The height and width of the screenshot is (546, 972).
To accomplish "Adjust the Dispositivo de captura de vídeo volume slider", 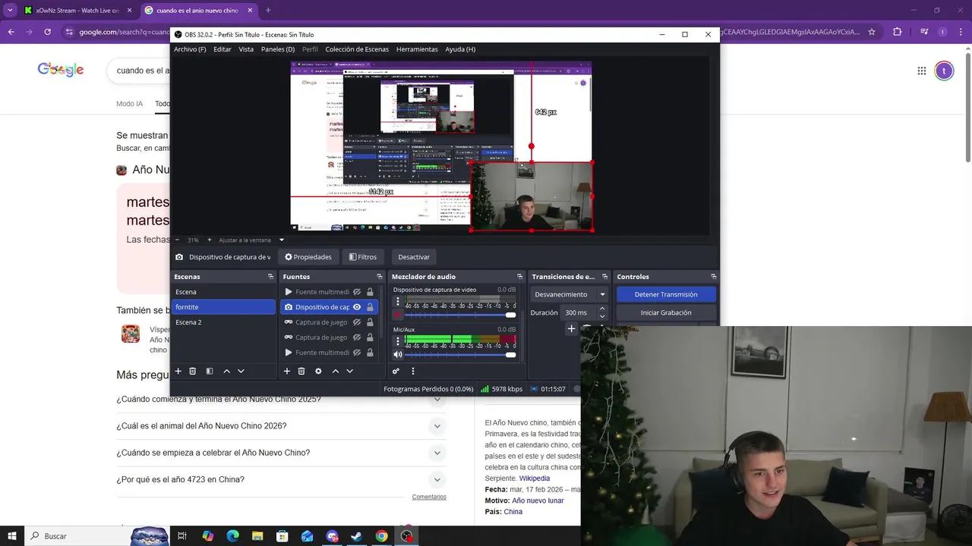I will pos(460,315).
